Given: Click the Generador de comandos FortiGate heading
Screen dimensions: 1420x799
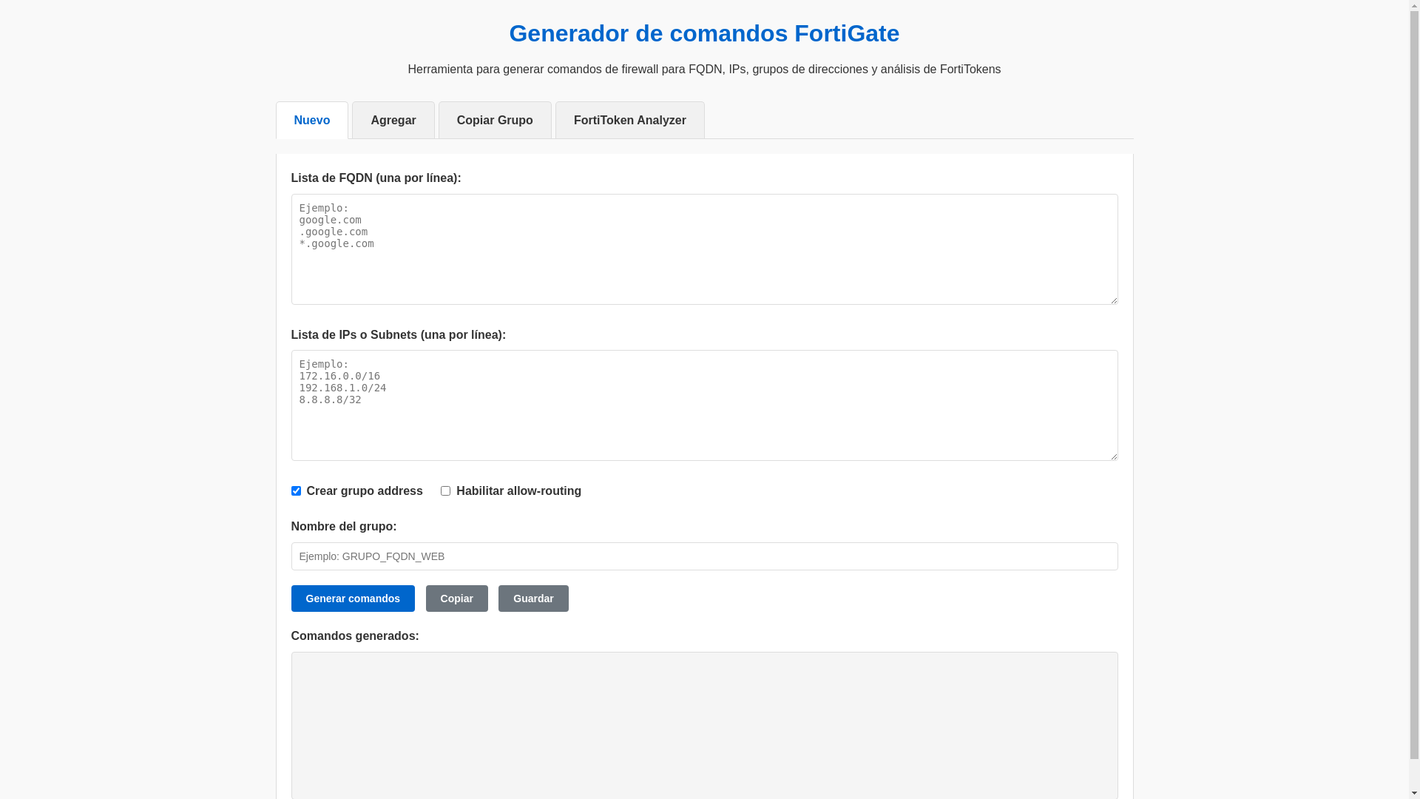Looking at the screenshot, I should pos(704,33).
